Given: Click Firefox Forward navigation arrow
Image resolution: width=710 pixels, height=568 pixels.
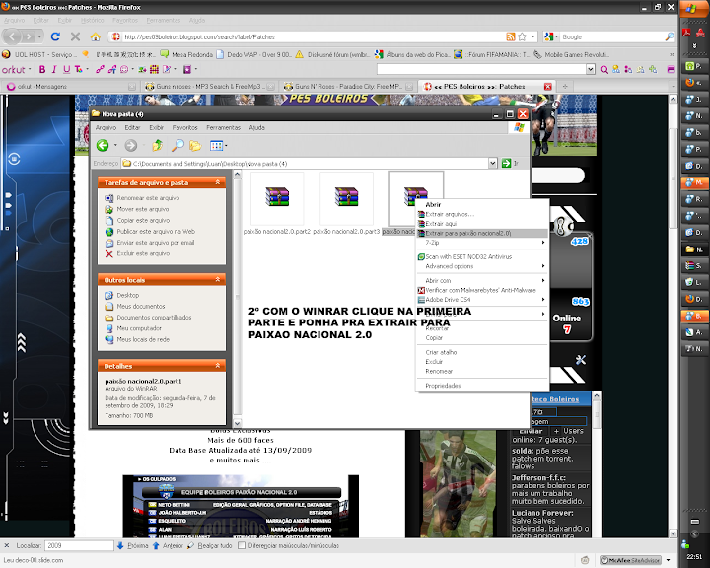Looking at the screenshot, I should (x=29, y=36).
